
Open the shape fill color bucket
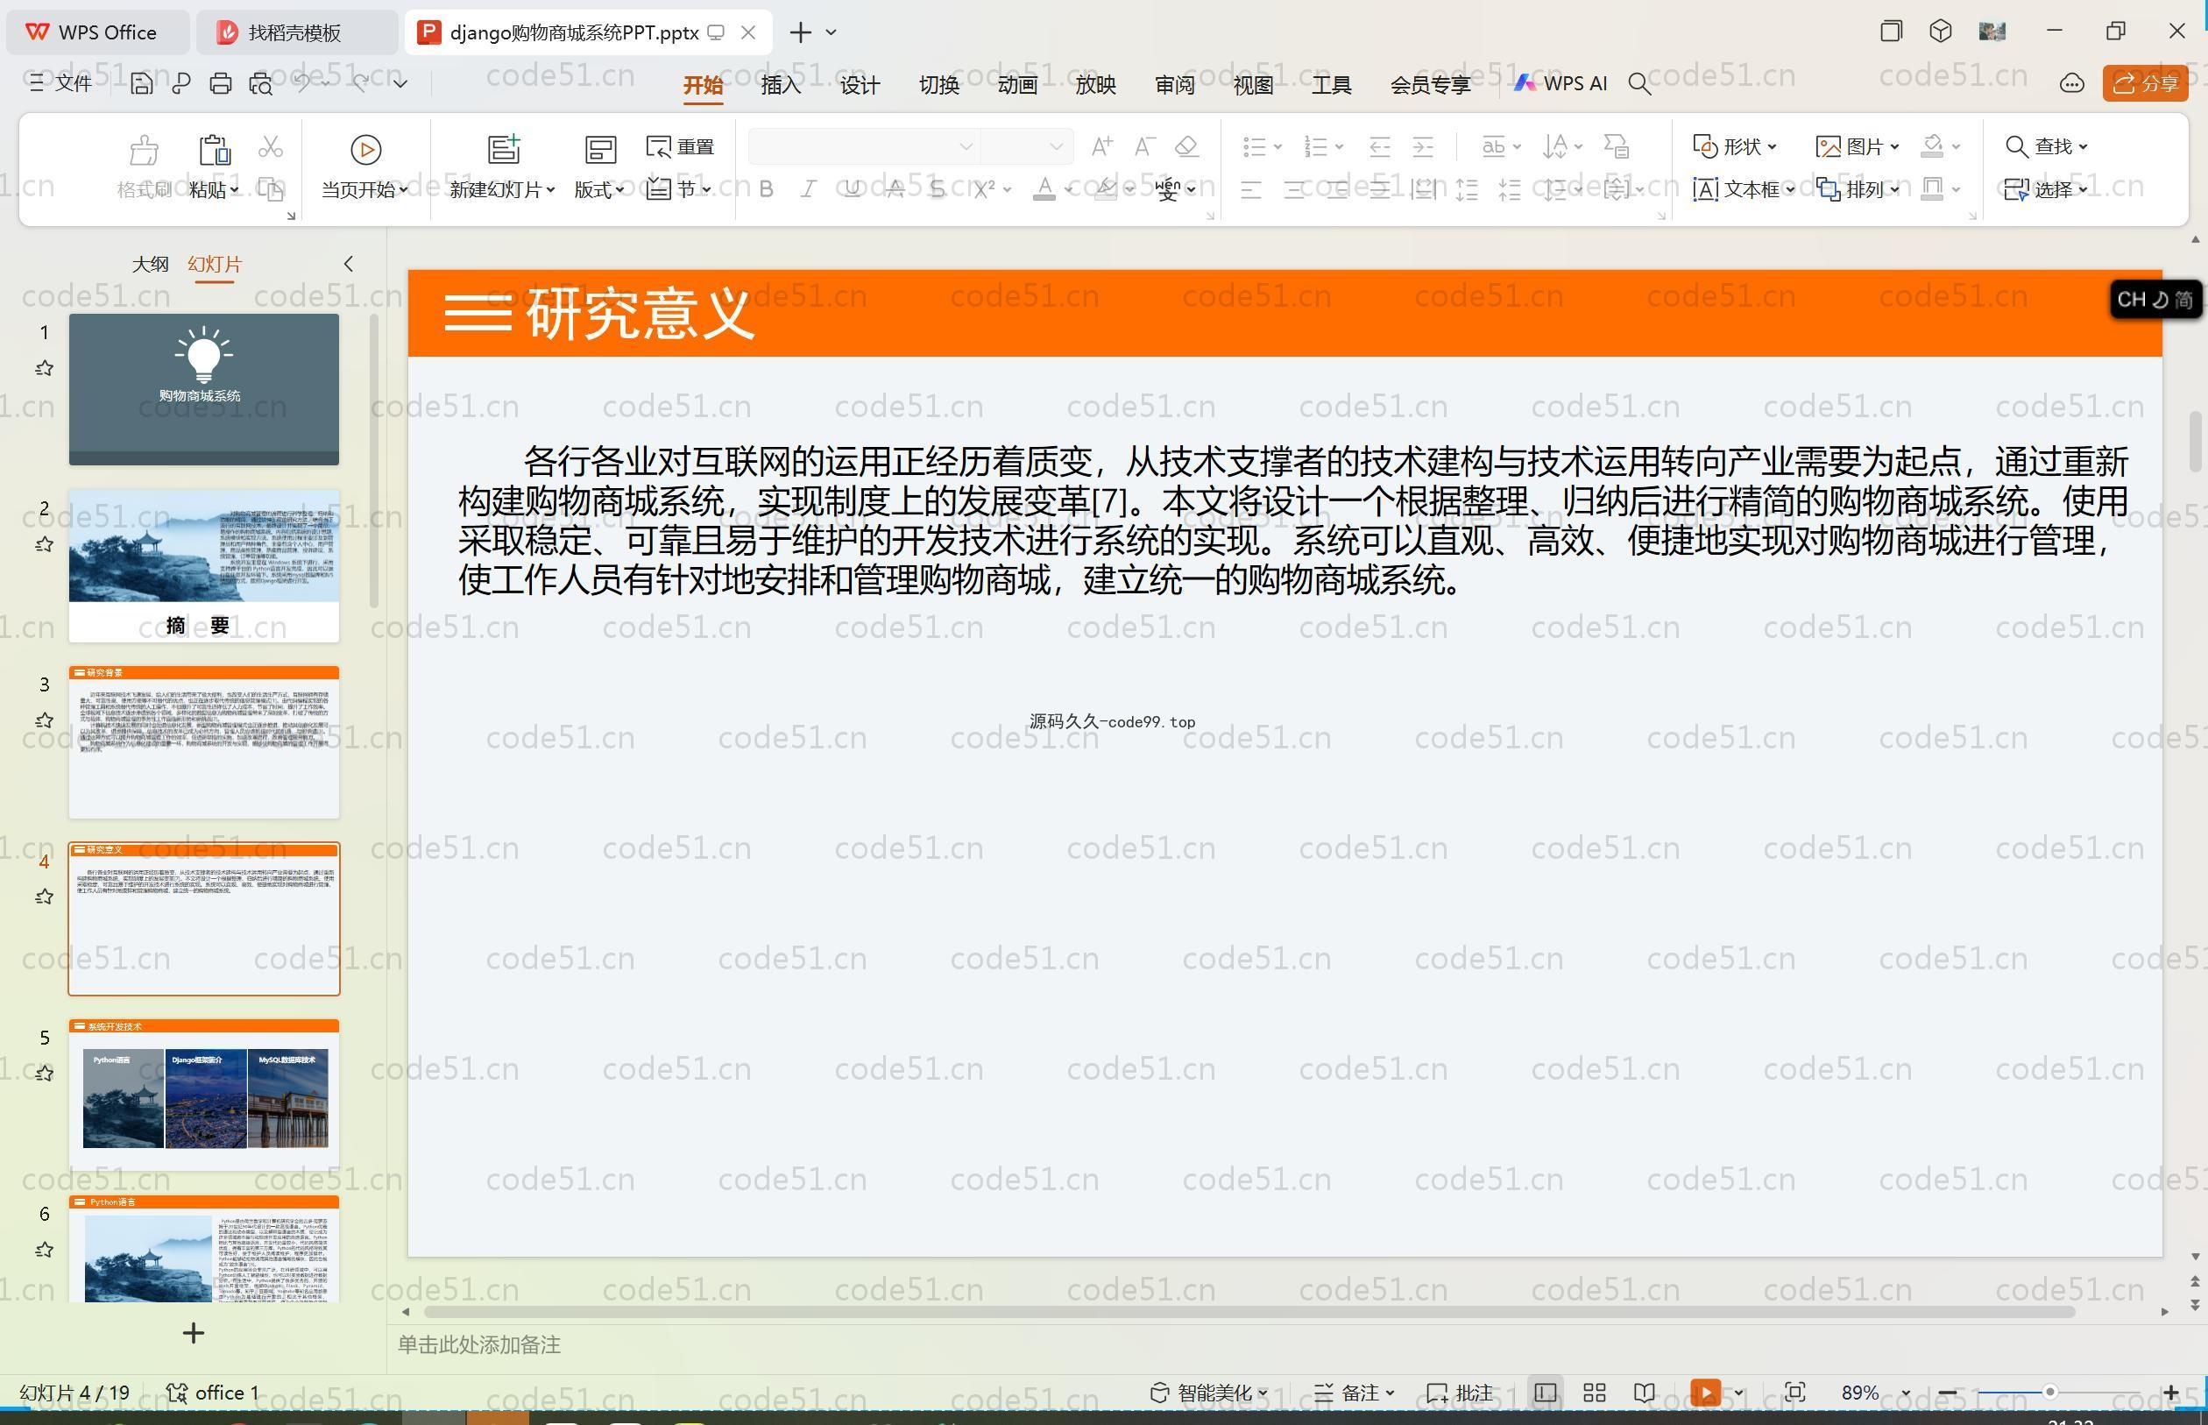(x=1932, y=146)
